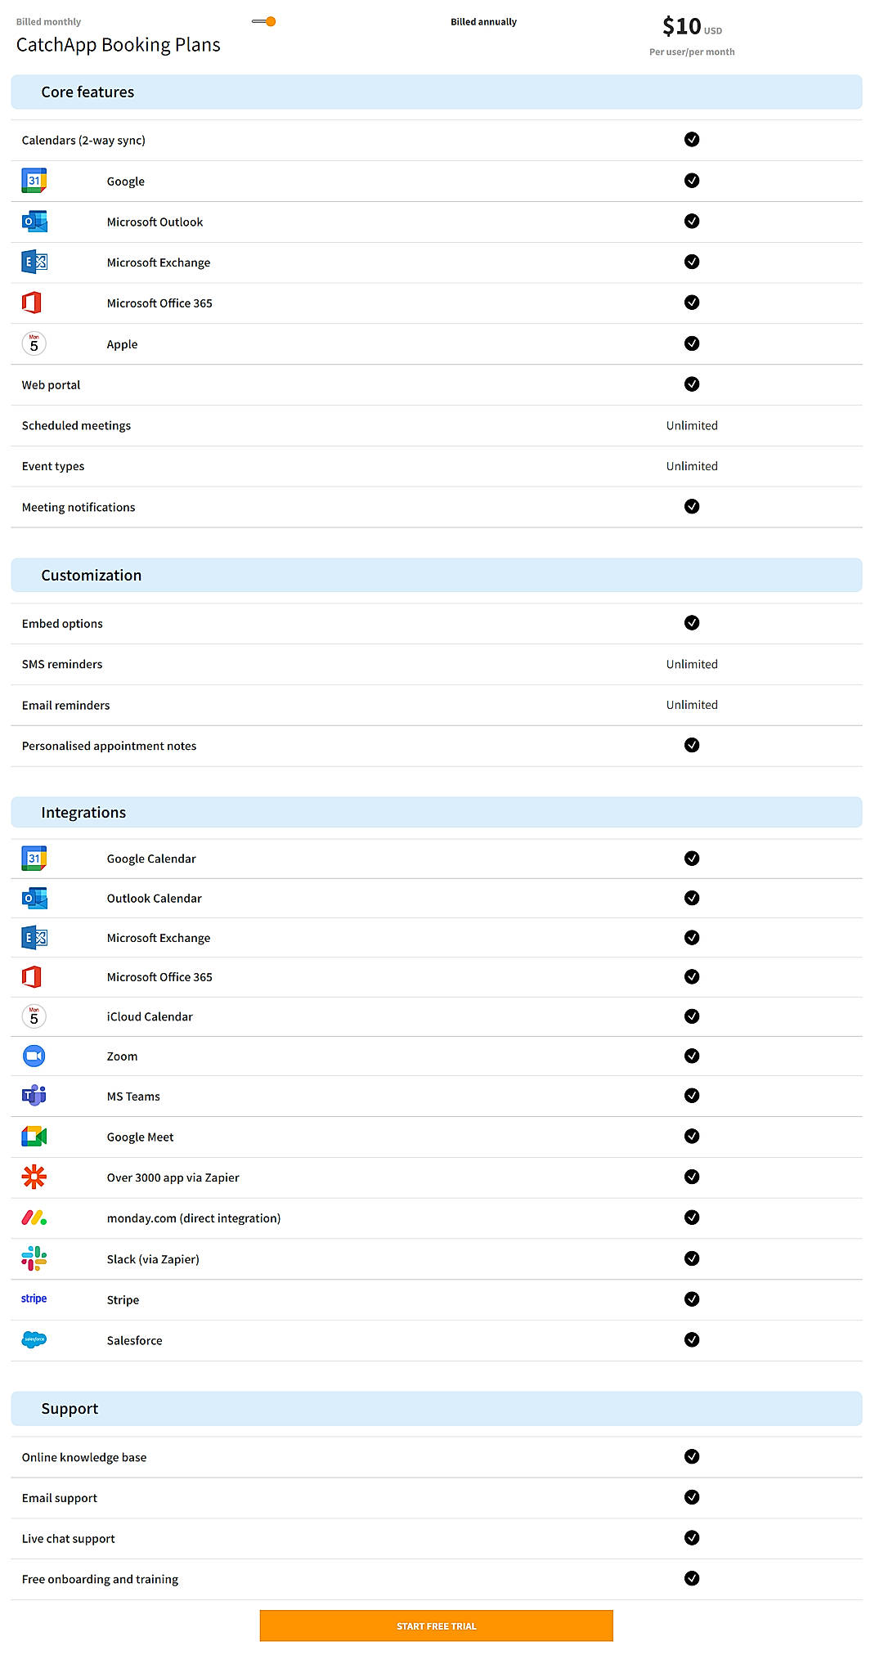Click the Microsoft Outlook calendar icon
This screenshot has width=875, height=1655.
34,221
